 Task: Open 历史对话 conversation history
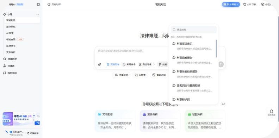pyautogui.click(x=54, y=5)
